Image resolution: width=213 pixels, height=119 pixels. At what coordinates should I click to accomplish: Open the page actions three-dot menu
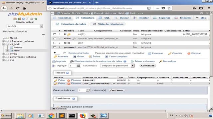(x=157, y=8)
